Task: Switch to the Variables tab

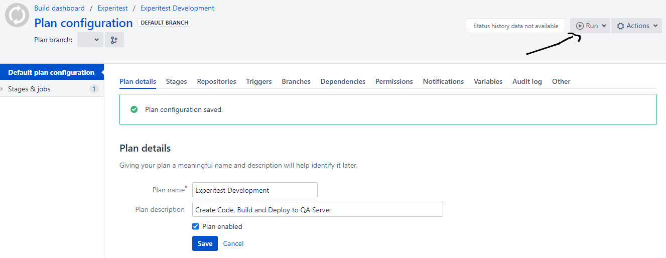Action: 488,81
